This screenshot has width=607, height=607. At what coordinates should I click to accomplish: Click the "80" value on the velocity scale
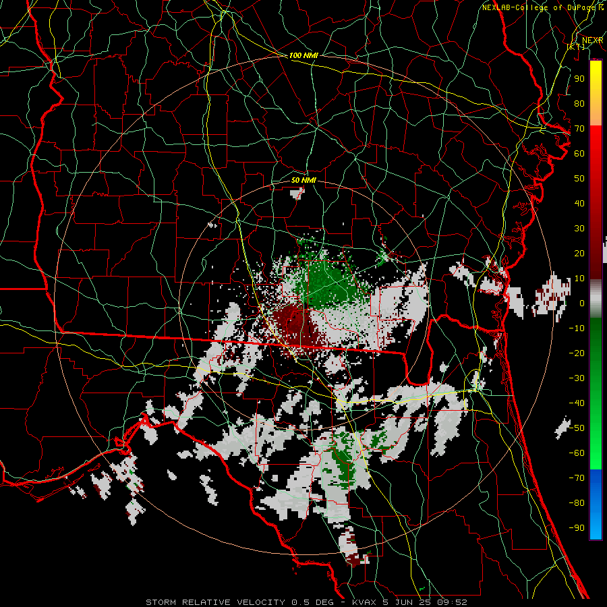coord(579,103)
